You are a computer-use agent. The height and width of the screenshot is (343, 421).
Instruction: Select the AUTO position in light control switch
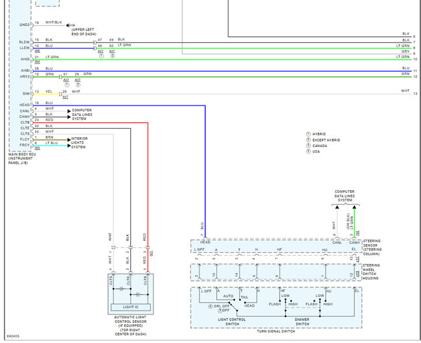[228, 296]
